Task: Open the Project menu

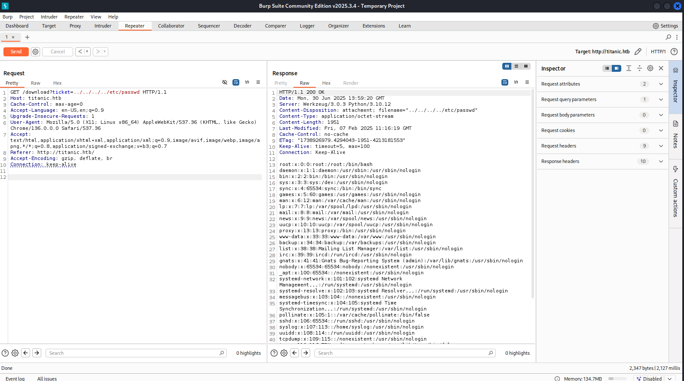Action: click(x=27, y=17)
